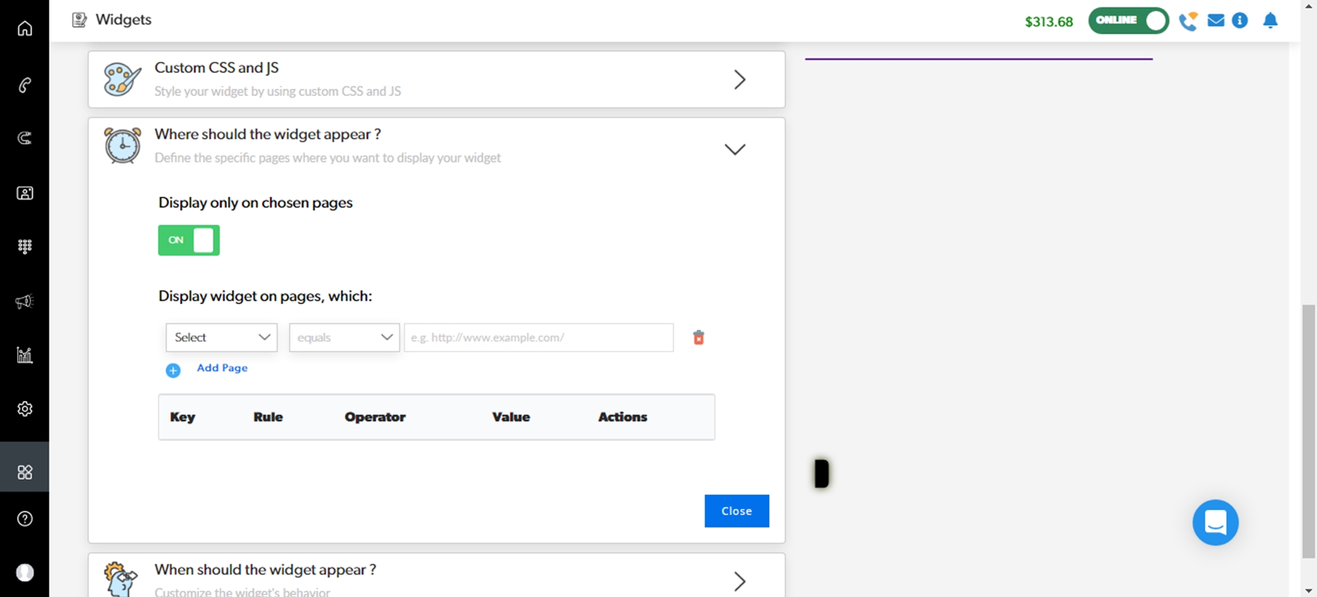Viewport: 1317px width, 597px height.
Task: Open the Select rule dropdown
Action: [x=221, y=338]
